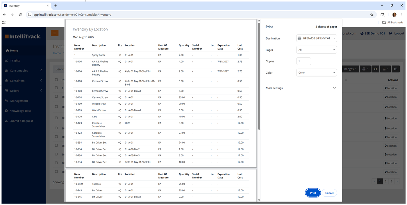Cancel the print dialog

pyautogui.click(x=329, y=193)
